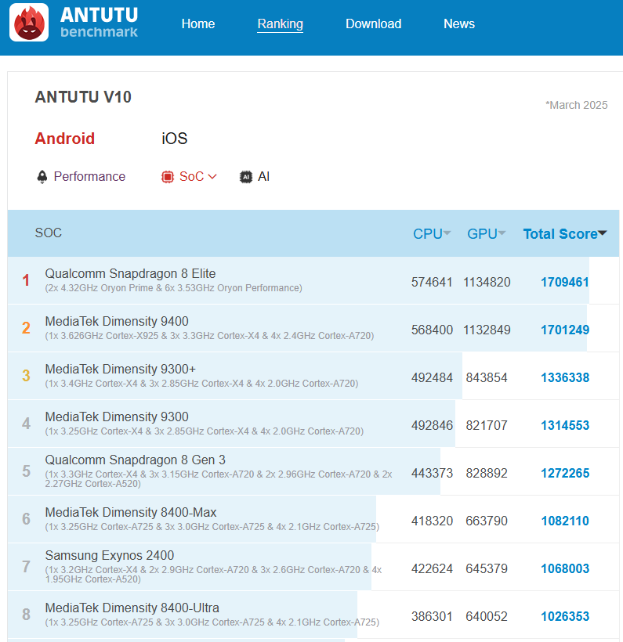The width and height of the screenshot is (623, 642).
Task: Click GPU score 645379
Action: pos(487,568)
